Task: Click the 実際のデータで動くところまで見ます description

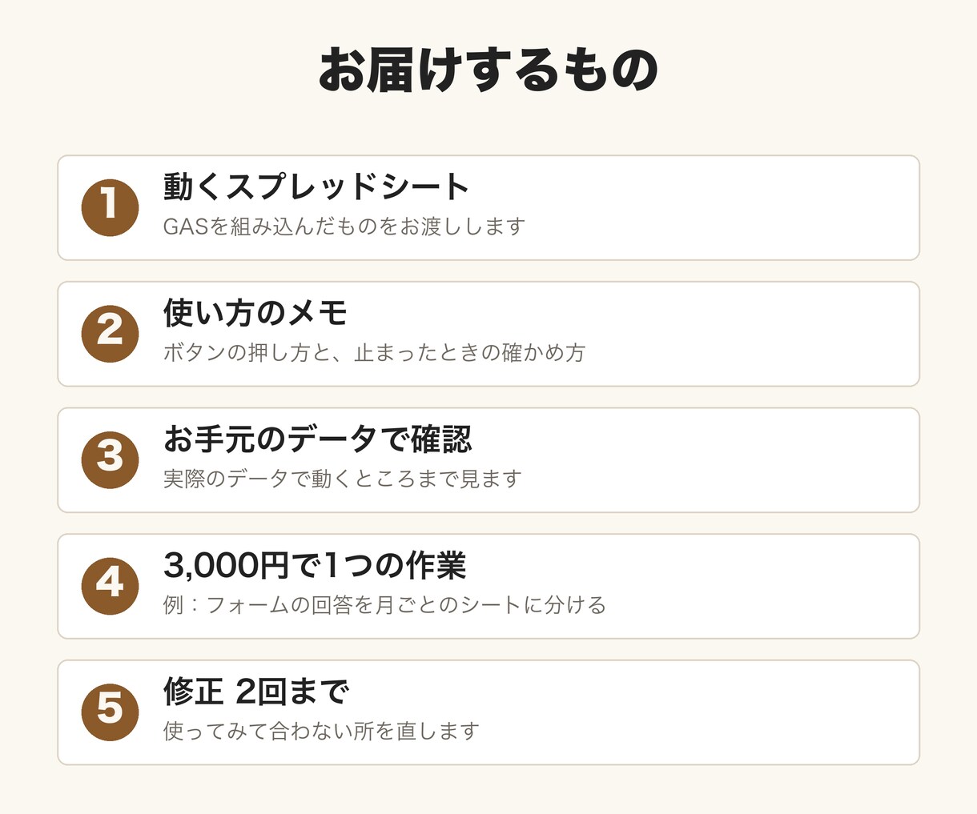Action: tap(343, 479)
